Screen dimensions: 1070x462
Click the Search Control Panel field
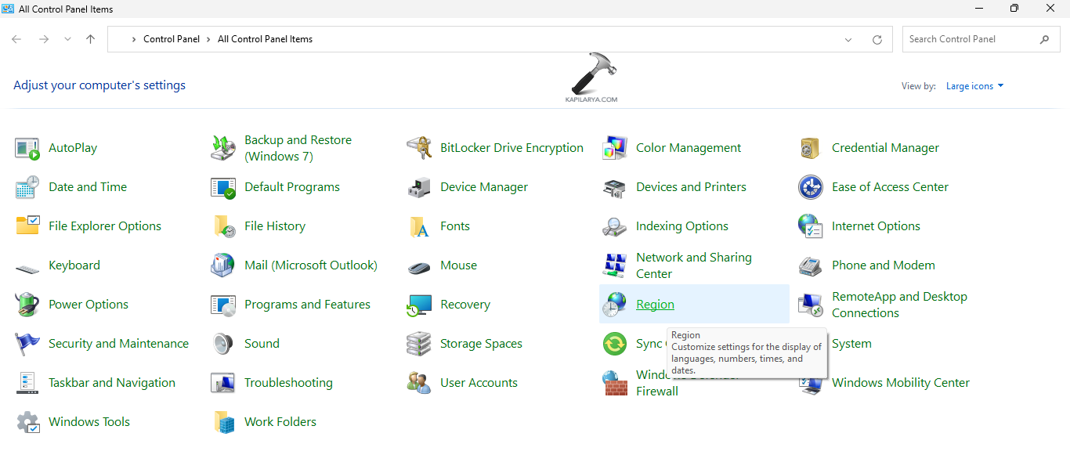(970, 39)
